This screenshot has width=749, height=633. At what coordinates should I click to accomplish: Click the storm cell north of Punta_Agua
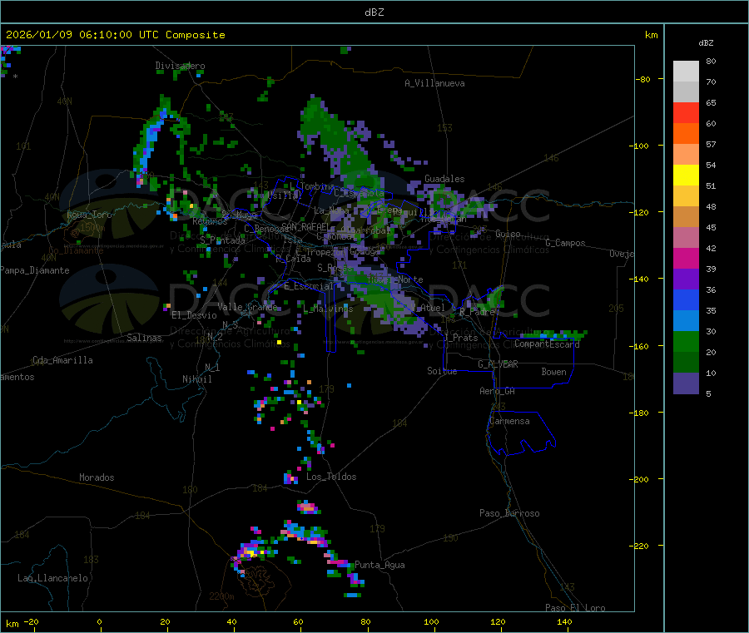[x=308, y=507]
